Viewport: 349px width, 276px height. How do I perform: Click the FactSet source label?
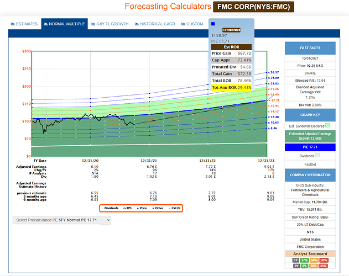(310, 164)
